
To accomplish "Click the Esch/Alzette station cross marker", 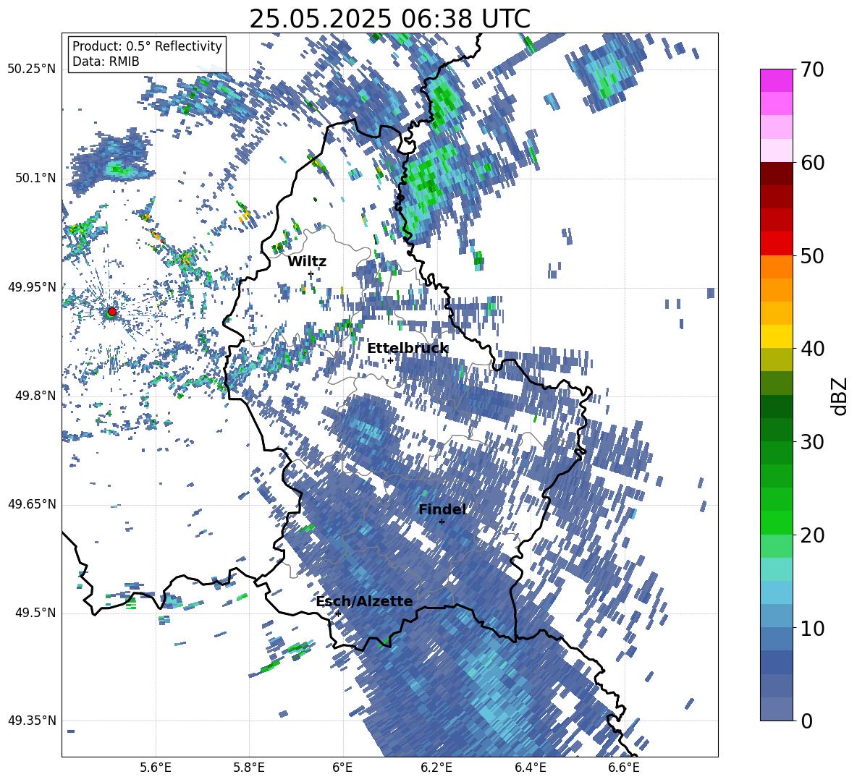I will (338, 613).
